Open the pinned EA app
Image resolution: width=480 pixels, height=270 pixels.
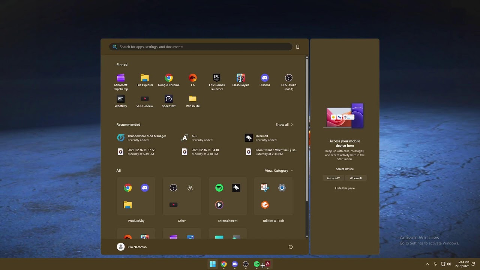tap(193, 80)
